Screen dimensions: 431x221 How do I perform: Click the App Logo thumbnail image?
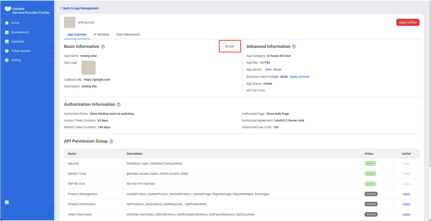click(88, 68)
